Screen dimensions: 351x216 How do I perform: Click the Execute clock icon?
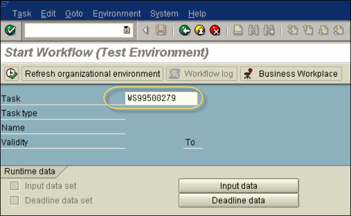pyautogui.click(x=12, y=74)
